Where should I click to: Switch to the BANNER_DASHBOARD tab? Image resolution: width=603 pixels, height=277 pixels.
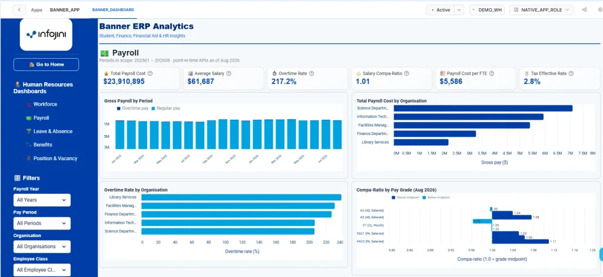[113, 10]
